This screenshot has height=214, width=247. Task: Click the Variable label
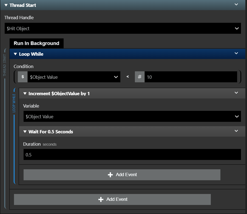pyautogui.click(x=31, y=106)
